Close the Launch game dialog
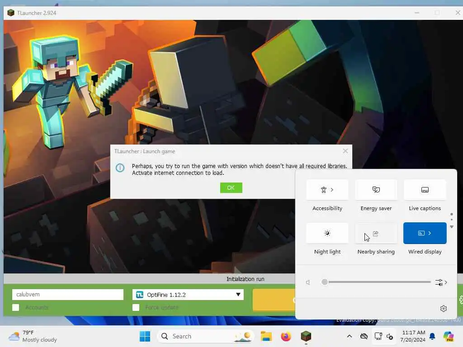 pos(345,151)
